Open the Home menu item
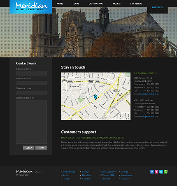This screenshot has width=177, height=186. (60, 4)
